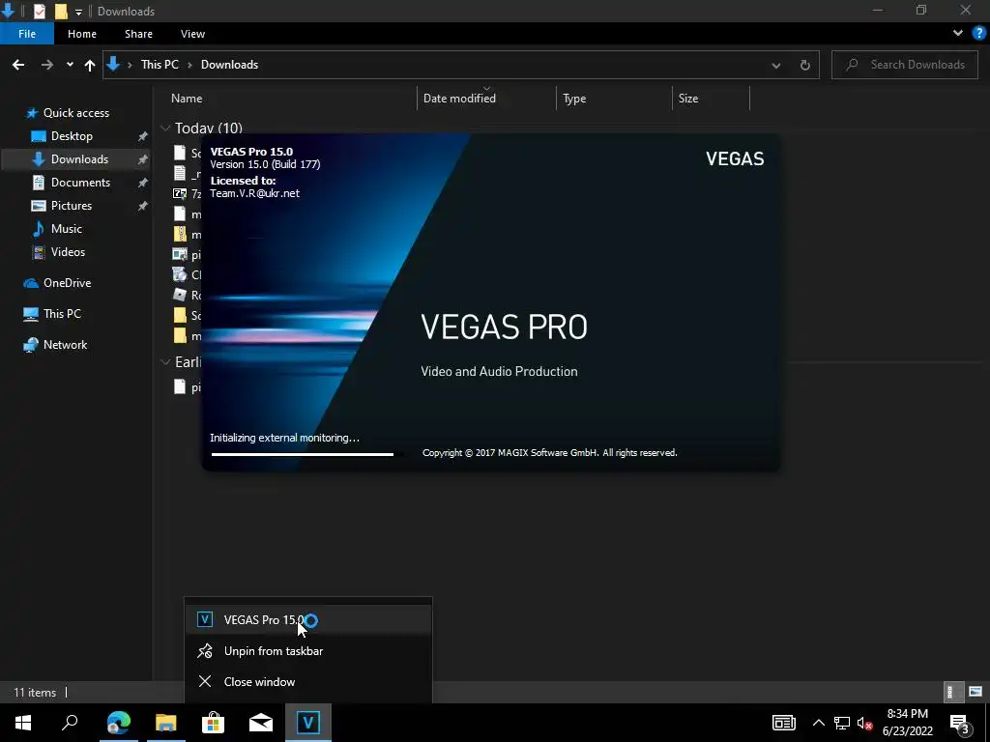Image resolution: width=990 pixels, height=742 pixels.
Task: Open Quick Access Toolbar customize dropdown
Action: tap(79, 12)
